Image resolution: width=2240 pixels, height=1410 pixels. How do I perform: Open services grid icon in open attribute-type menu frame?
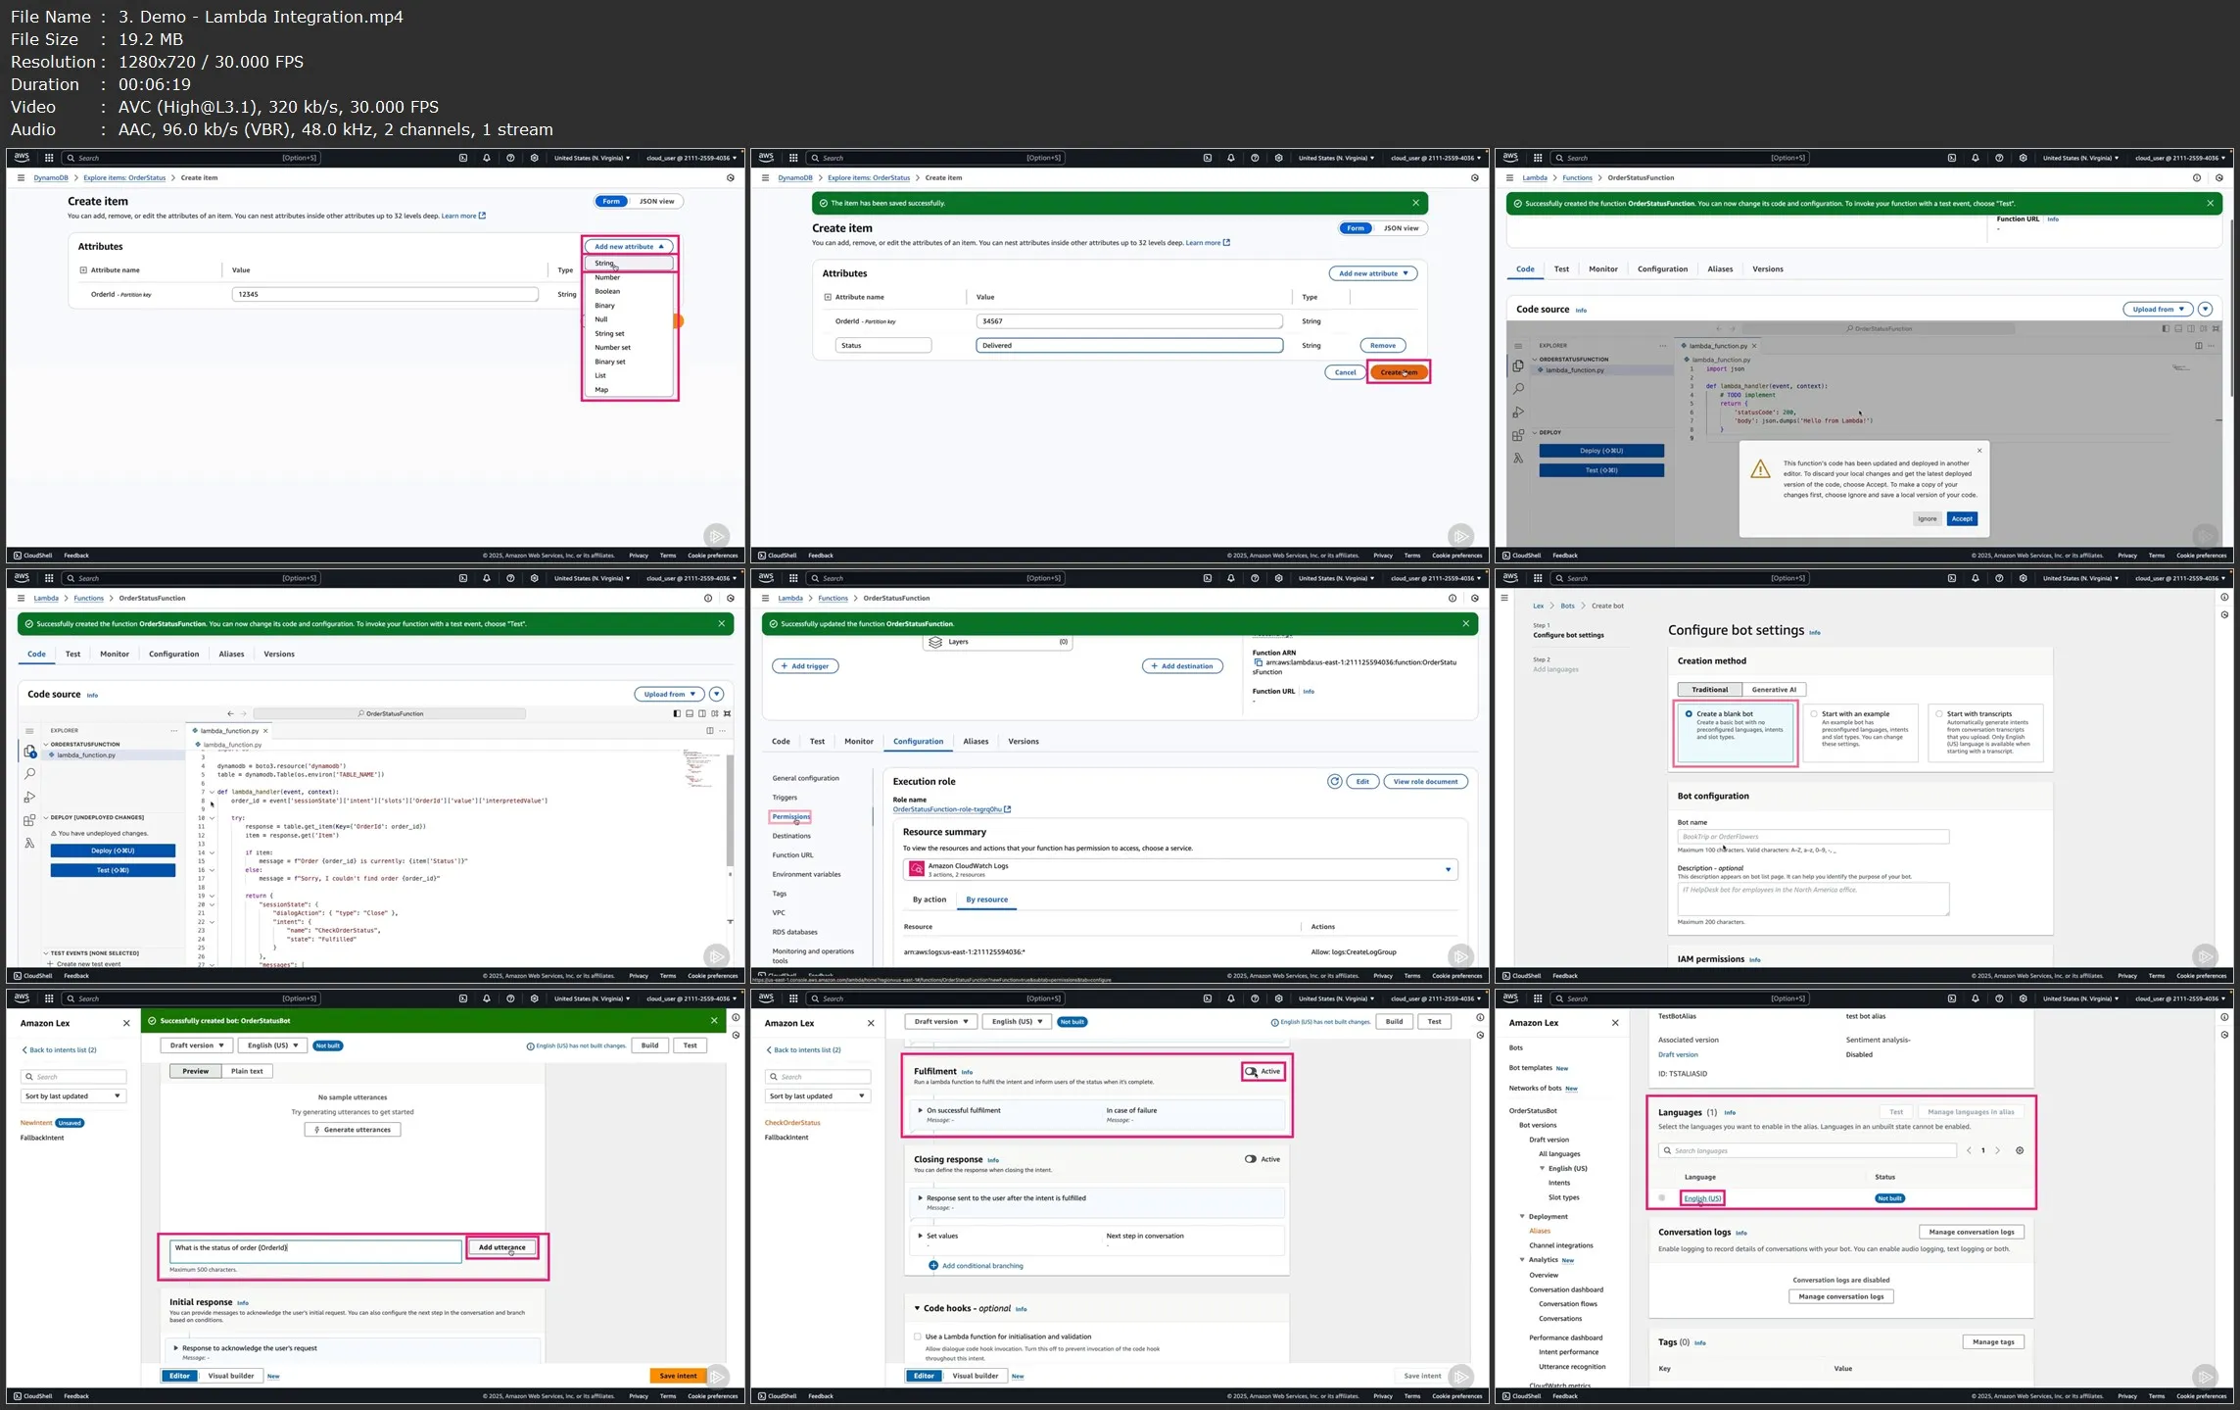tap(49, 158)
